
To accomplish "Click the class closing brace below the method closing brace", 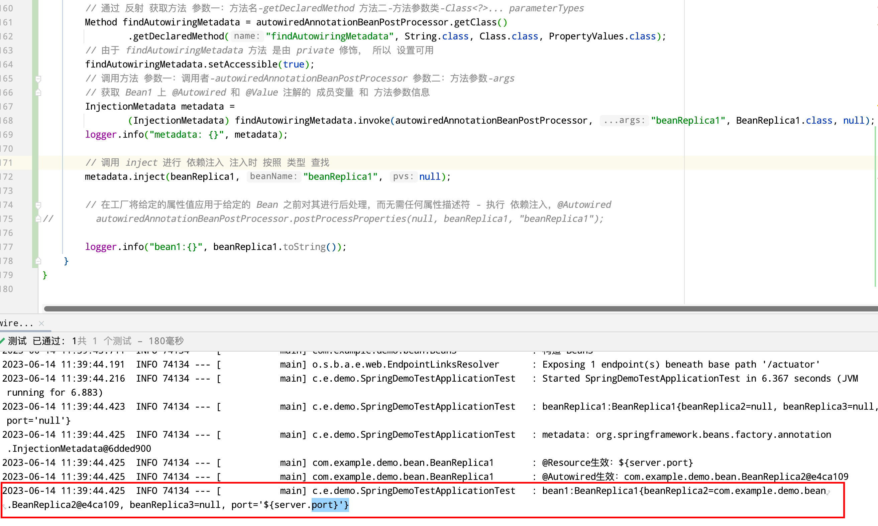I will click(x=45, y=275).
